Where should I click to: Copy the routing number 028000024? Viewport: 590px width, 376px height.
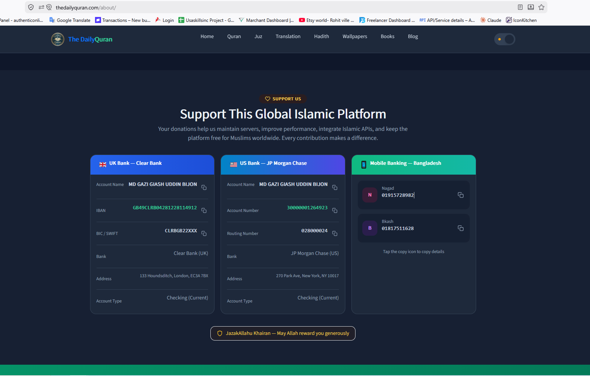tap(335, 233)
